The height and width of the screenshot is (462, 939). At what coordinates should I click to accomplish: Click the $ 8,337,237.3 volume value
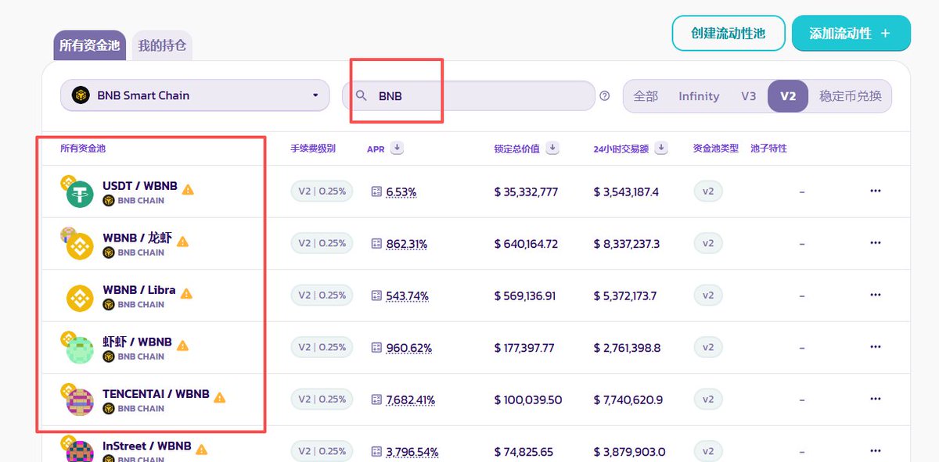[x=627, y=244]
